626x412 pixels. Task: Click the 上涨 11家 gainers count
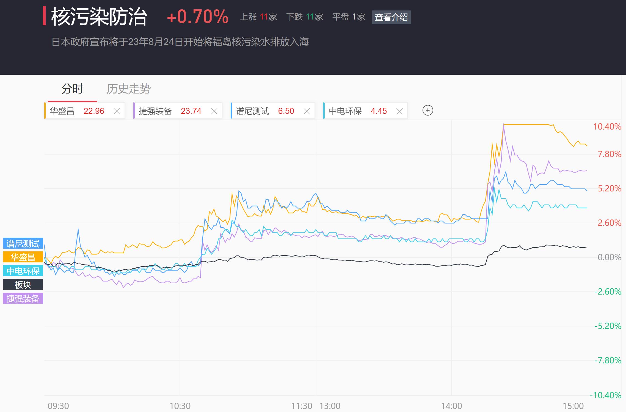point(258,17)
